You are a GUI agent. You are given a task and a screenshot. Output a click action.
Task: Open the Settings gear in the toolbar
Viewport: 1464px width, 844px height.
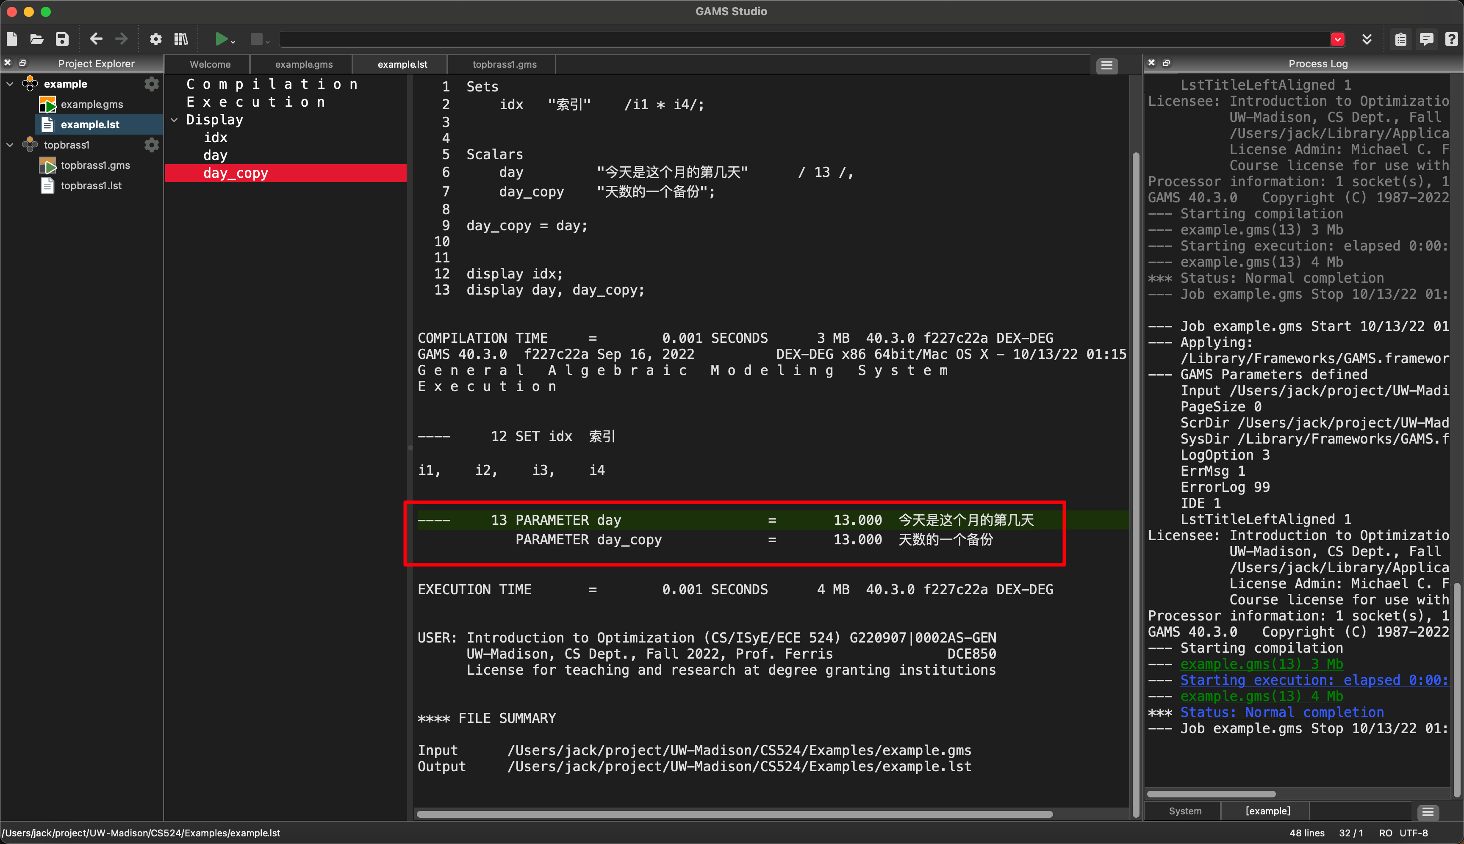click(155, 39)
